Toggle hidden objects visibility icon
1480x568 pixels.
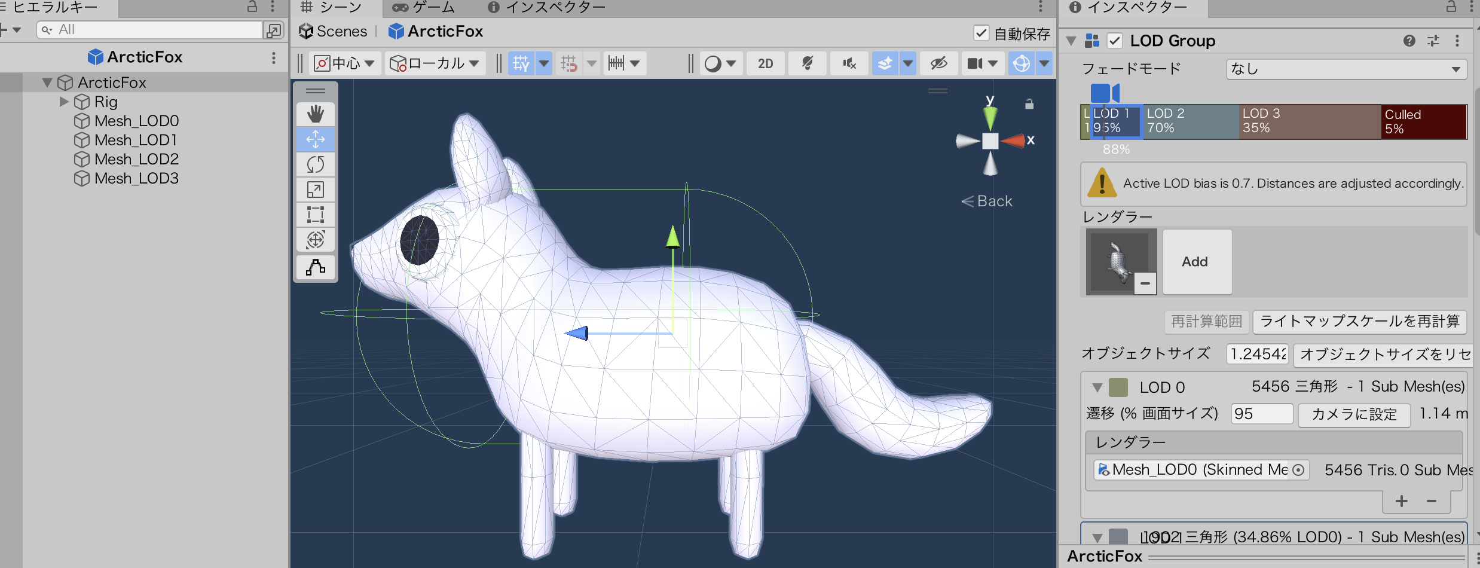(939, 63)
